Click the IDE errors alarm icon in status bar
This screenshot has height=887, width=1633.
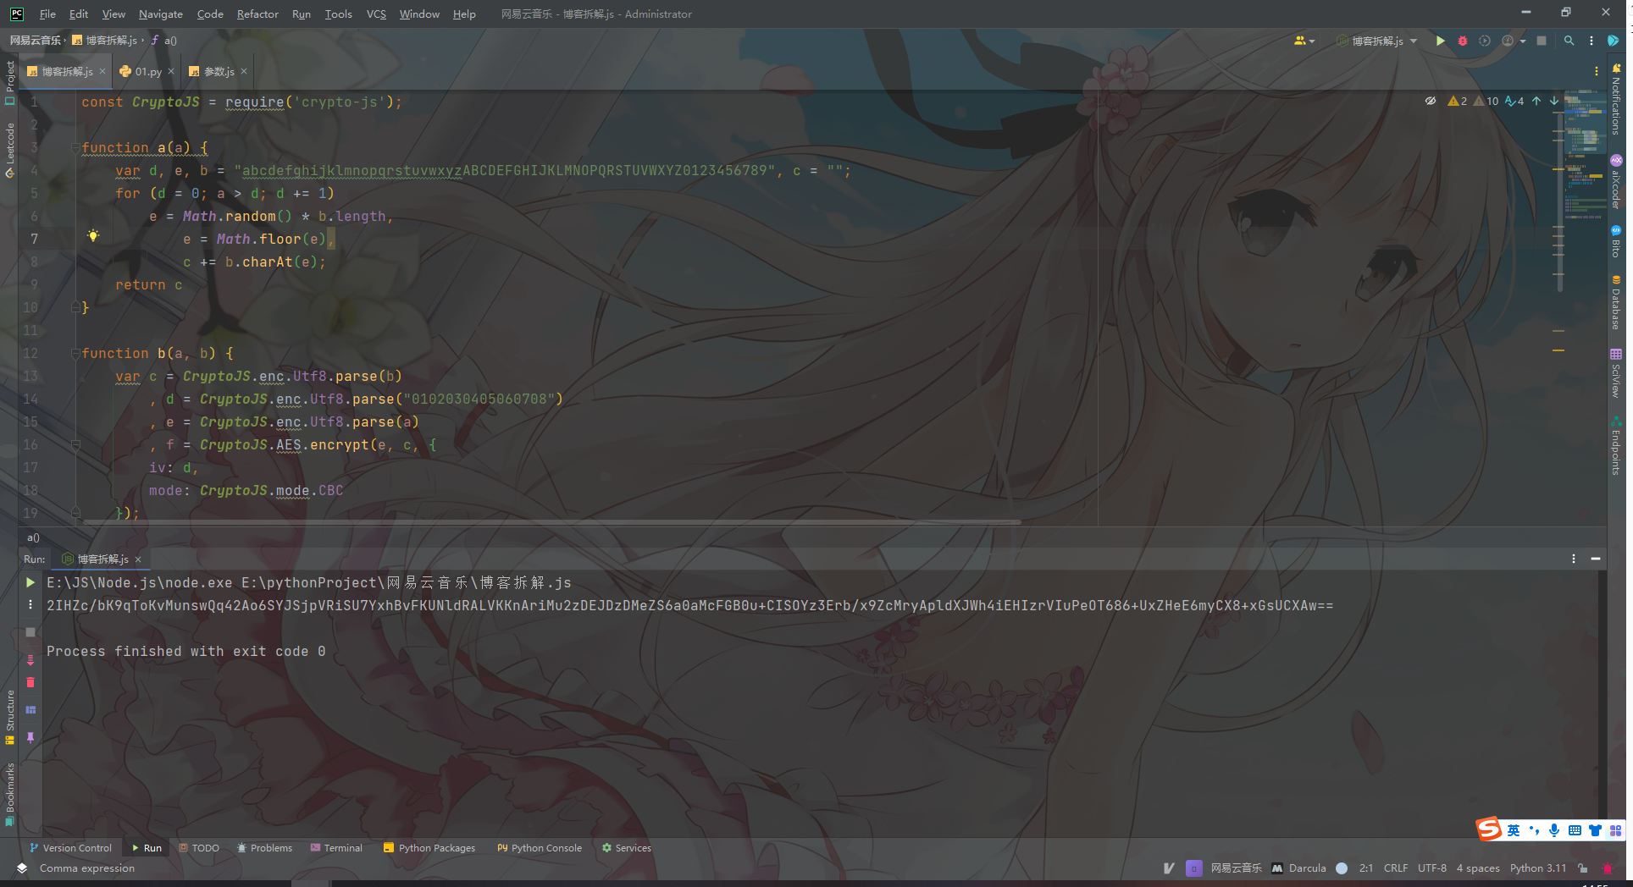click(1608, 868)
